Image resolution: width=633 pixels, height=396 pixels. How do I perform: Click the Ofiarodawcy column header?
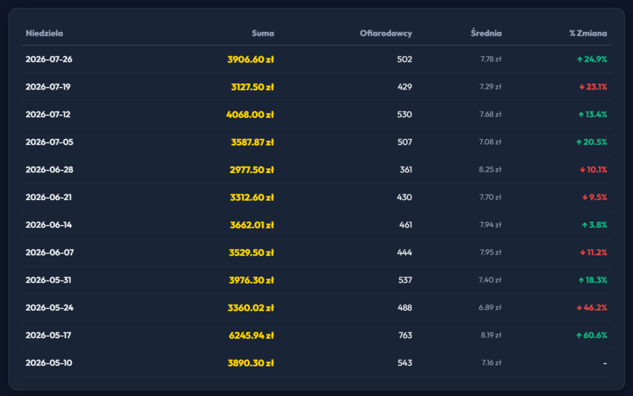[386, 33]
